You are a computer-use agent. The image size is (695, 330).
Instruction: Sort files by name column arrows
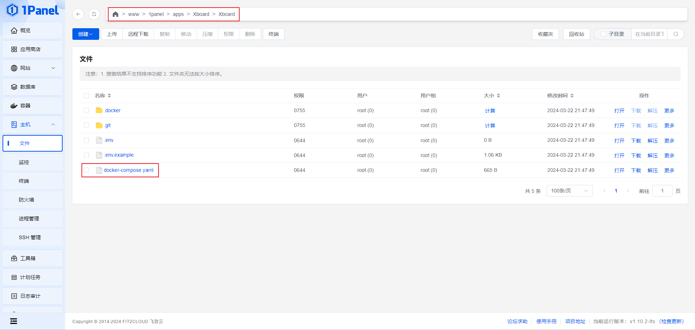(x=109, y=96)
